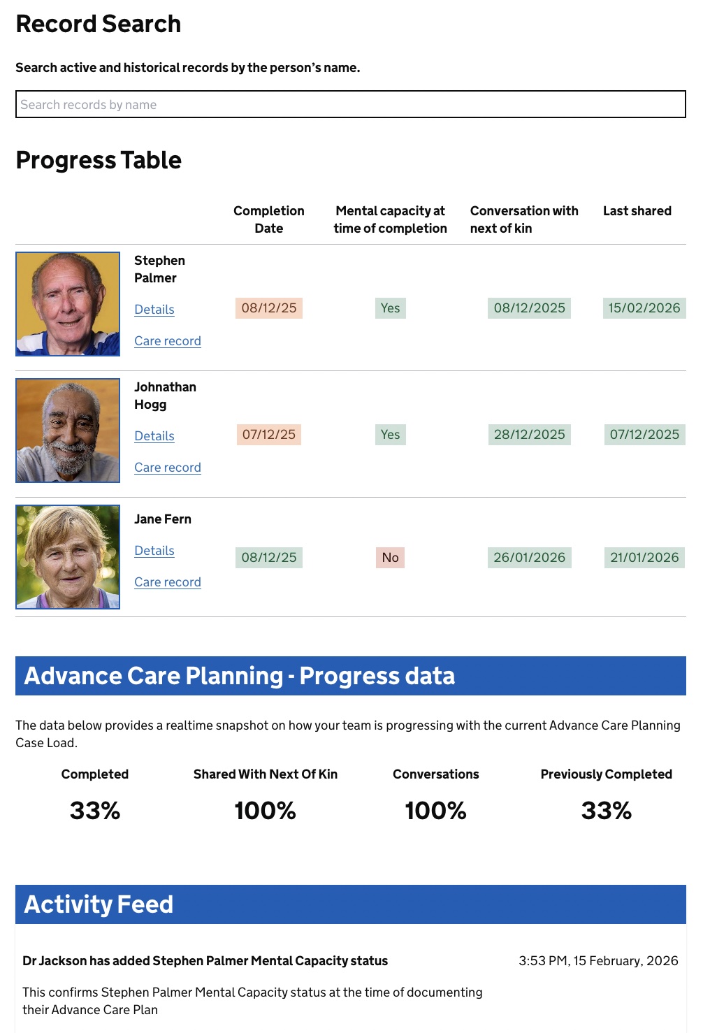Open Johnathan Hogg's Details link
The height and width of the screenshot is (1033, 703).
pyautogui.click(x=154, y=436)
